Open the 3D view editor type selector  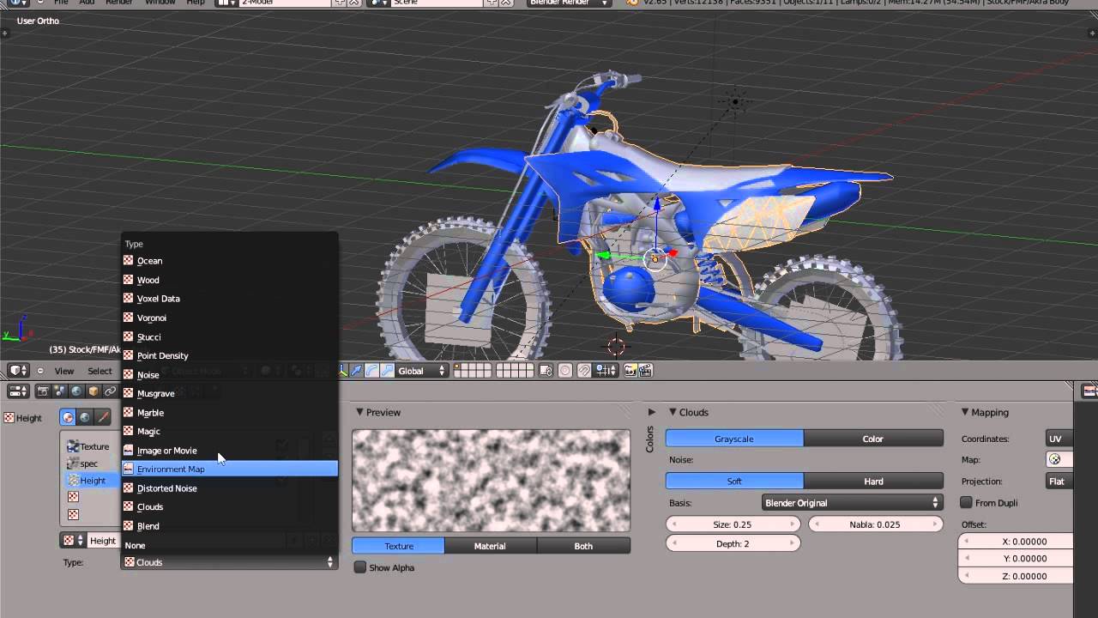pyautogui.click(x=17, y=371)
